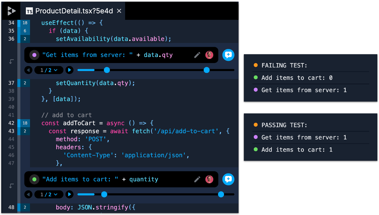Close the ProductDetail.tsx tab
The width and height of the screenshot is (379, 215).
[x=119, y=11]
